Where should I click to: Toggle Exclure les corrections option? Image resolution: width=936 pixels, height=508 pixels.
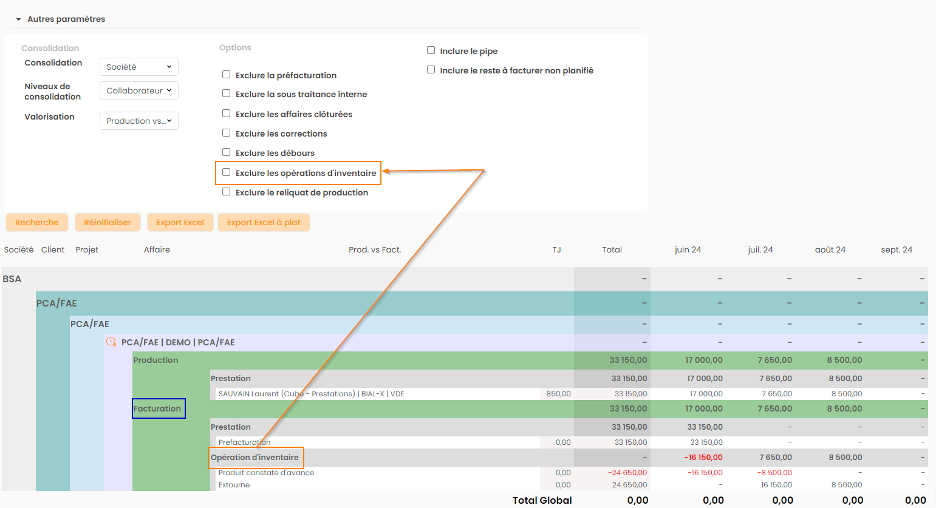coord(227,133)
